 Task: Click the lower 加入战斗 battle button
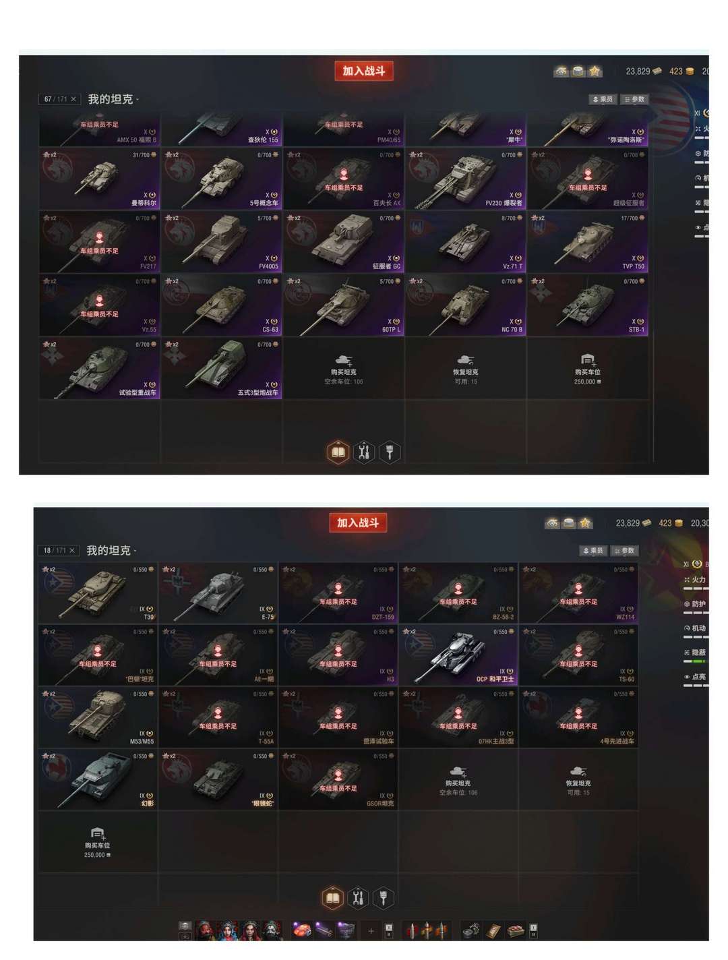(359, 522)
